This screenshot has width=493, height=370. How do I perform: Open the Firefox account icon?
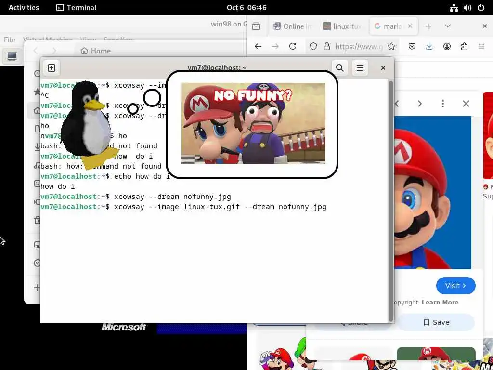pyautogui.click(x=447, y=47)
